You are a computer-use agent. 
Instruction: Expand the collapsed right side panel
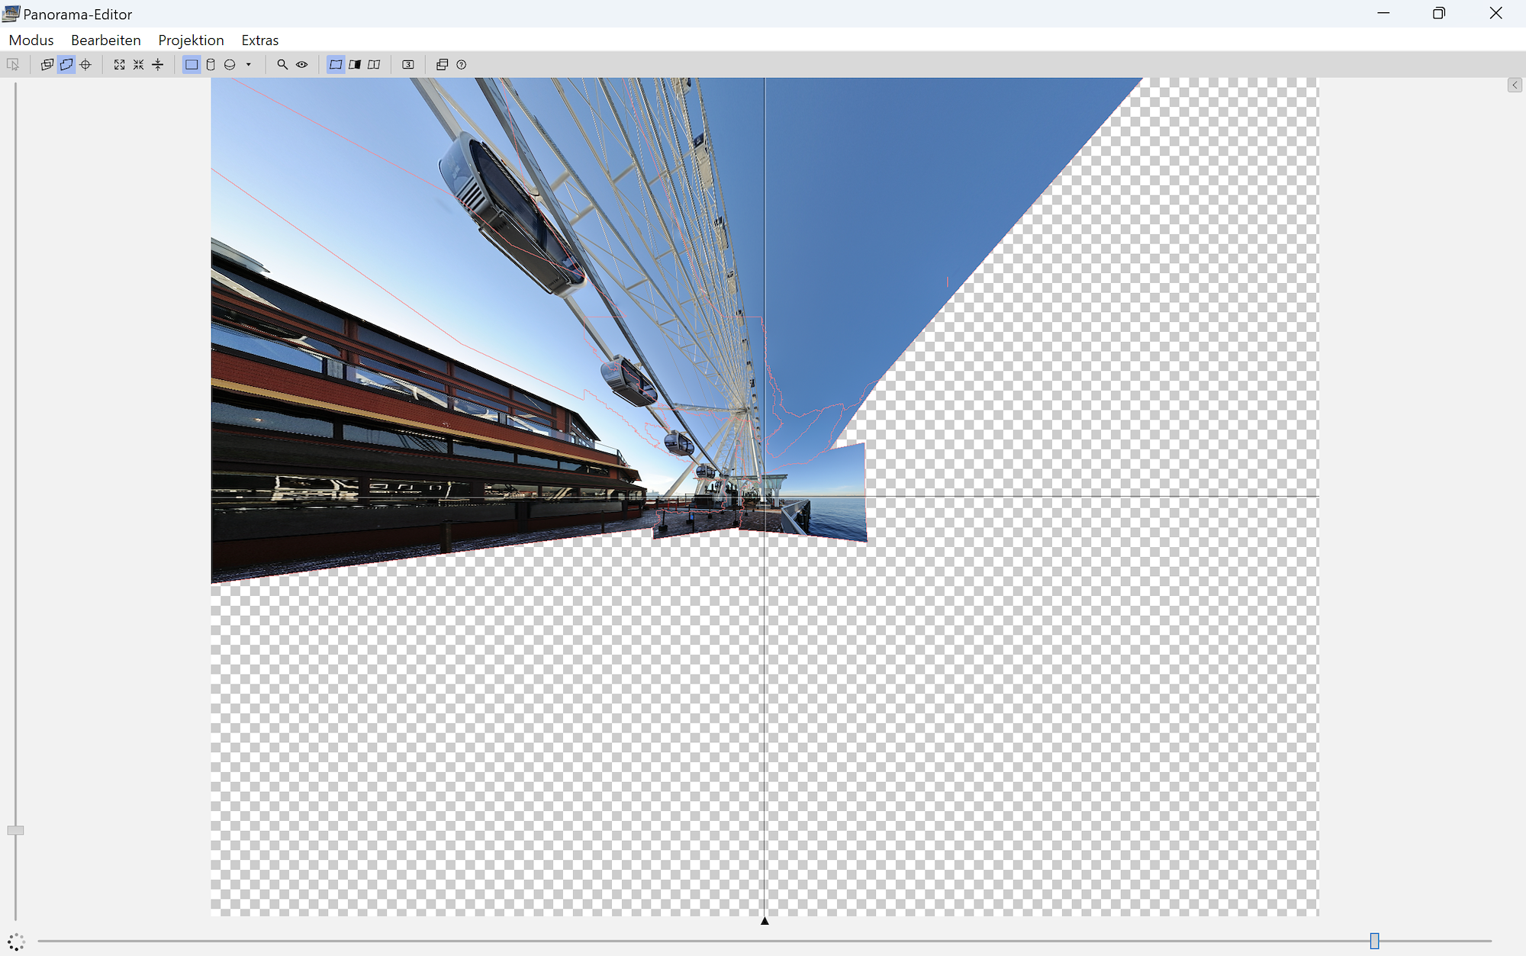1515,85
